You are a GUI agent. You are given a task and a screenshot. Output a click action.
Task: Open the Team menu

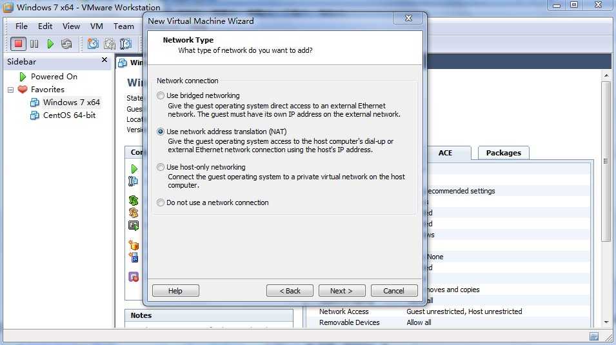124,26
